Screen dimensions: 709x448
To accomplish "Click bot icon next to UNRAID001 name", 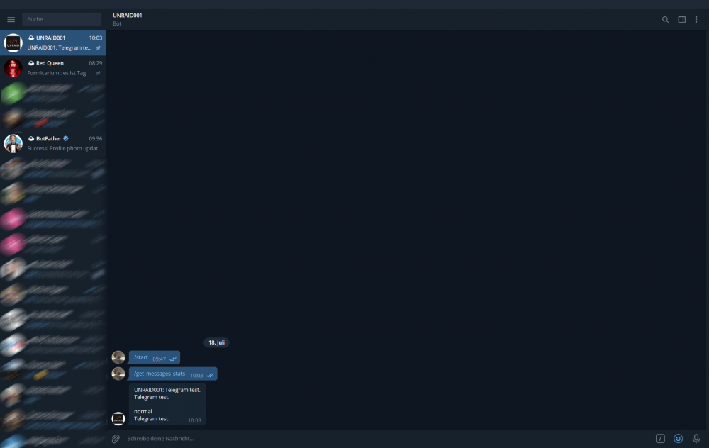I will tap(30, 38).
